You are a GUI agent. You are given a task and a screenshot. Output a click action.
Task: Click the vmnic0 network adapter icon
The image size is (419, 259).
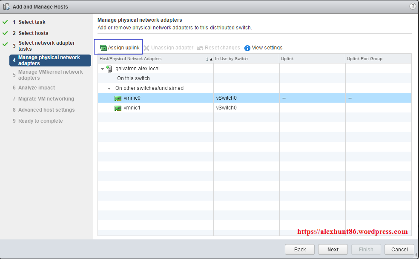coord(118,98)
